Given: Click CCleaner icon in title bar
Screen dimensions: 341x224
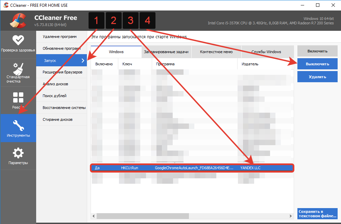Looking at the screenshot, I should point(6,5).
